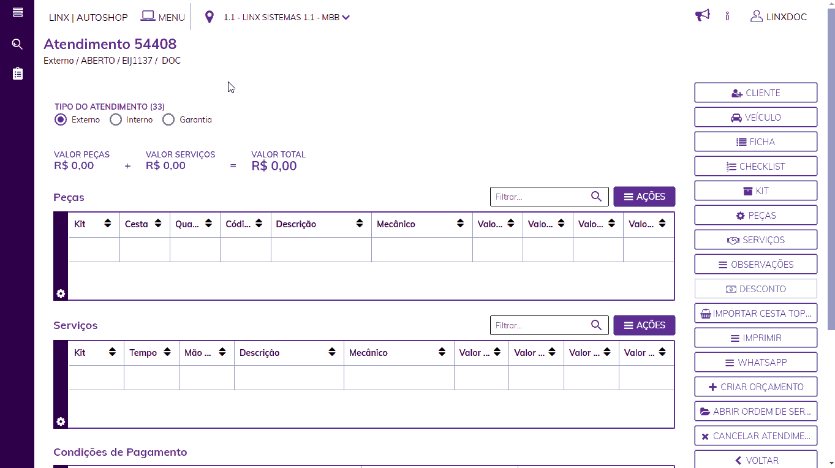
Task: Open the FICHA button
Action: pyautogui.click(x=755, y=142)
